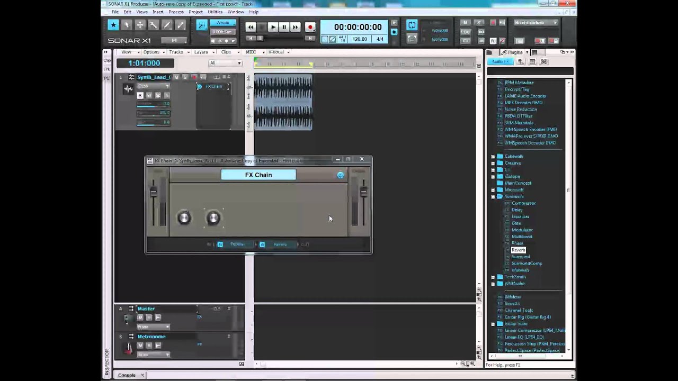678x381 pixels.
Task: Toggle power on Reverb chain effect
Action: [x=262, y=244]
